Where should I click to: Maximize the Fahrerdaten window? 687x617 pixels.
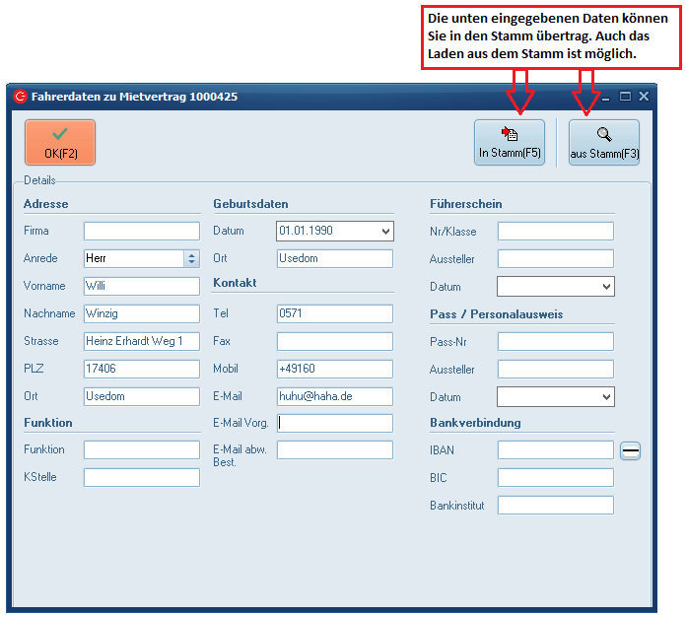(625, 97)
